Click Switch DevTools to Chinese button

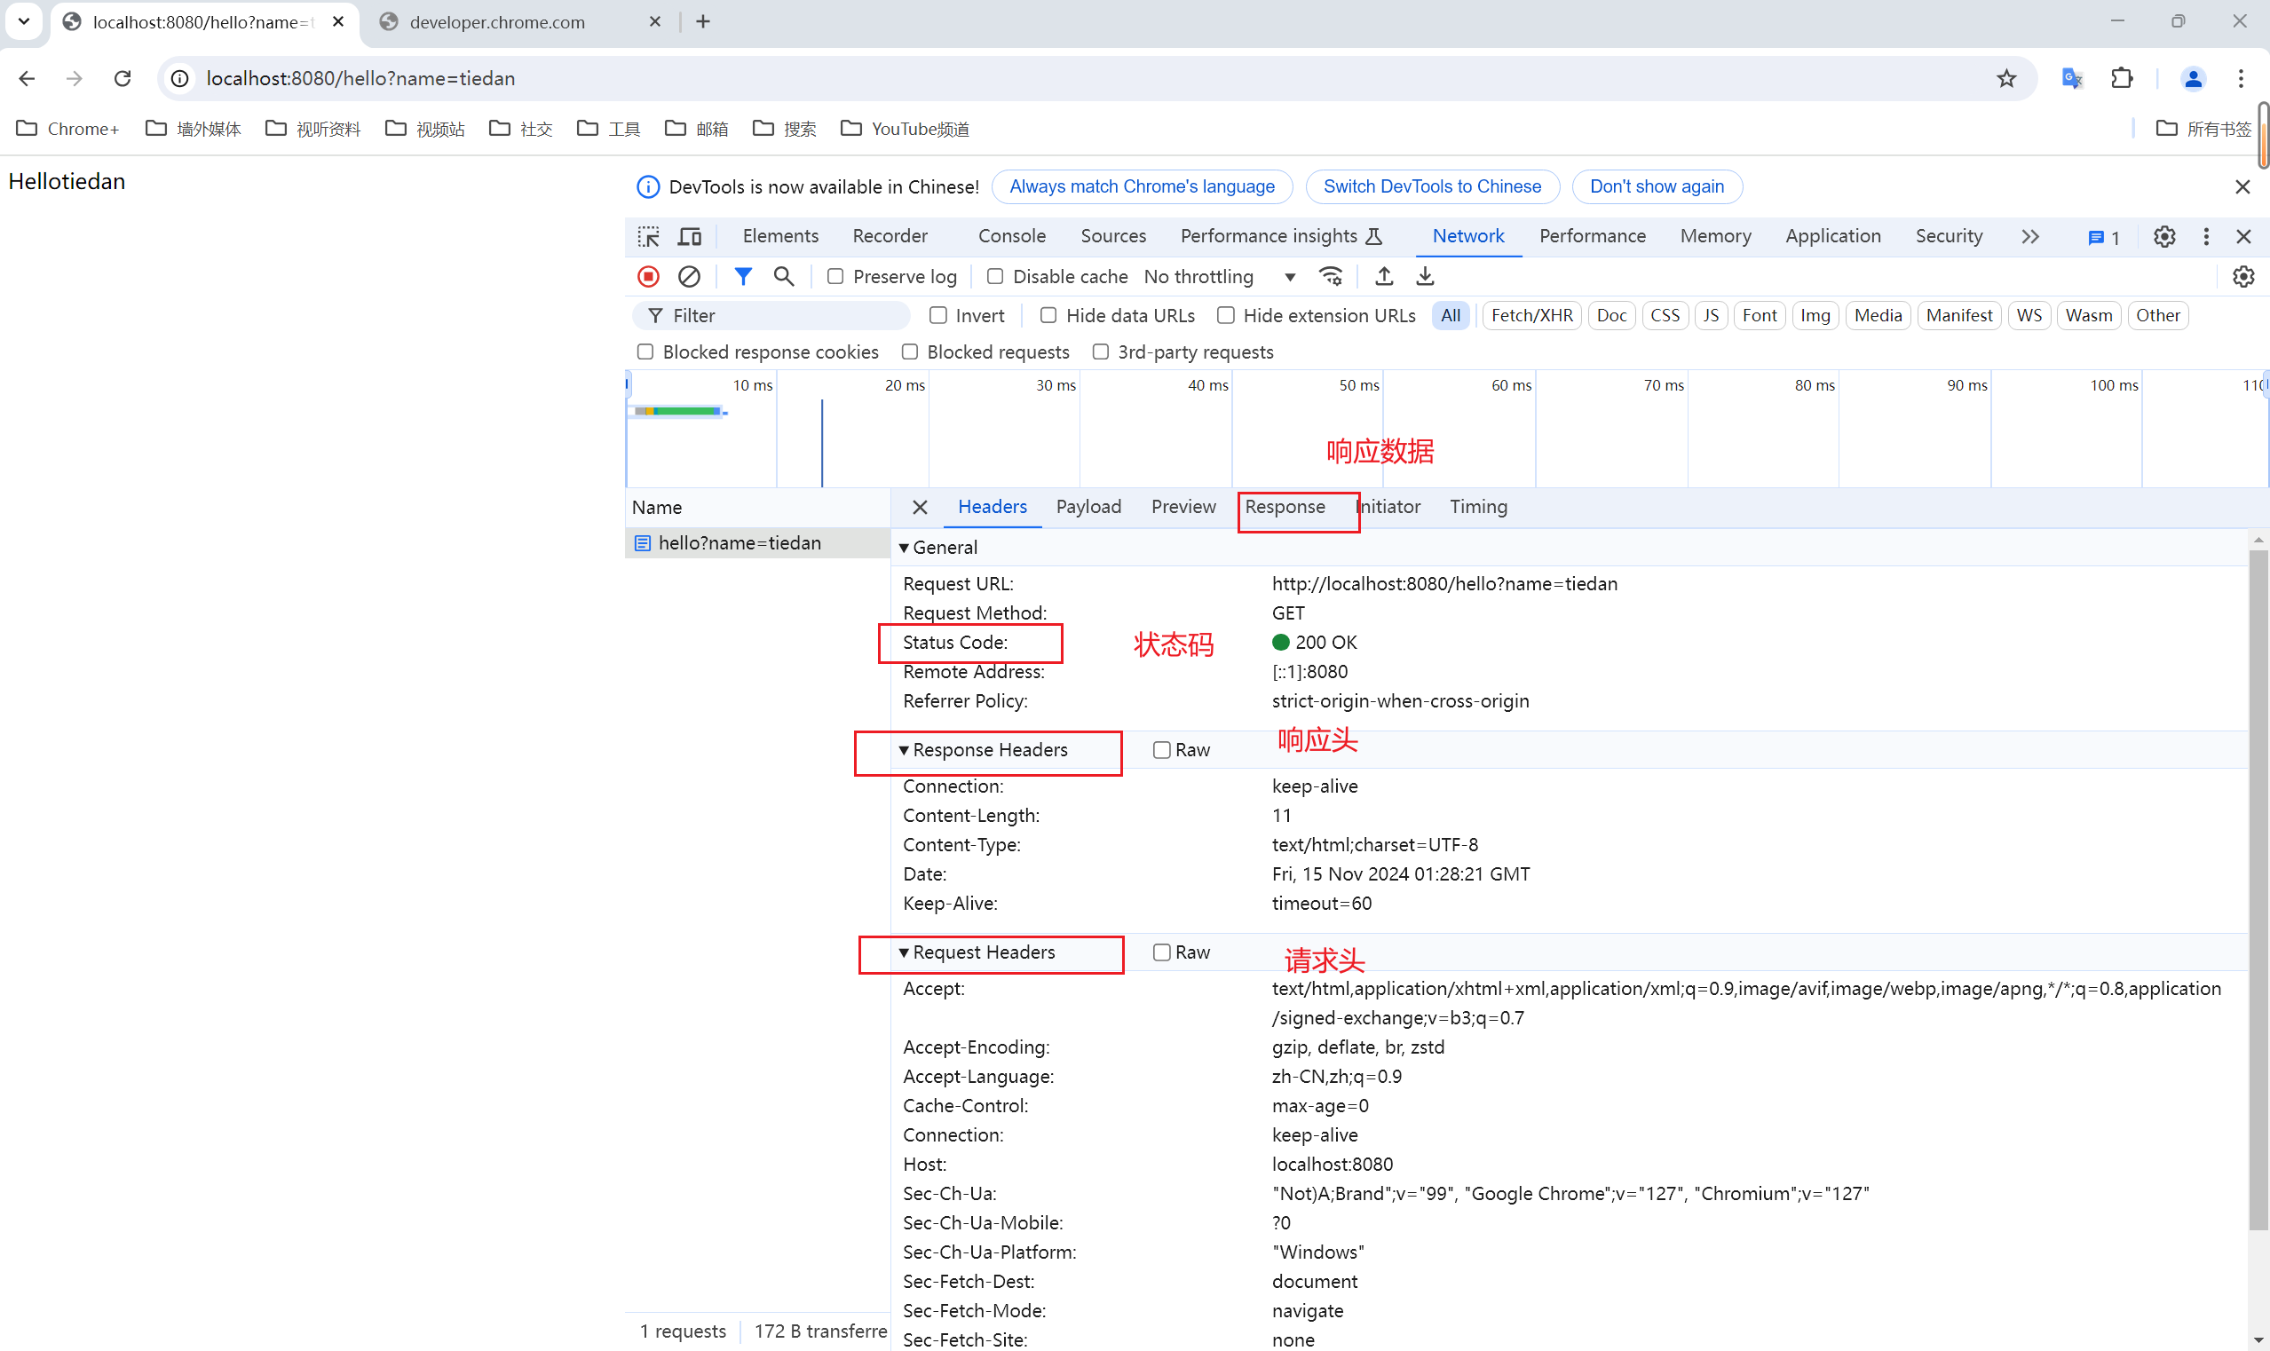[x=1431, y=186]
